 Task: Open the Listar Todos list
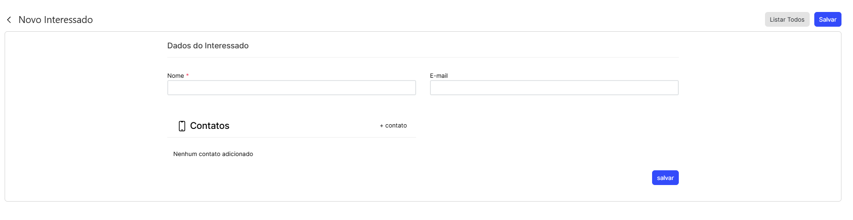(787, 19)
